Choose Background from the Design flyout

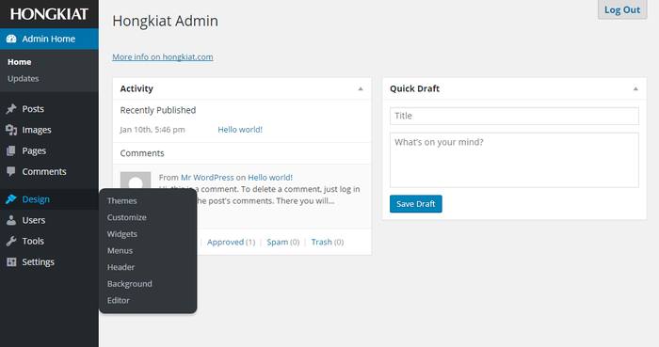130,284
